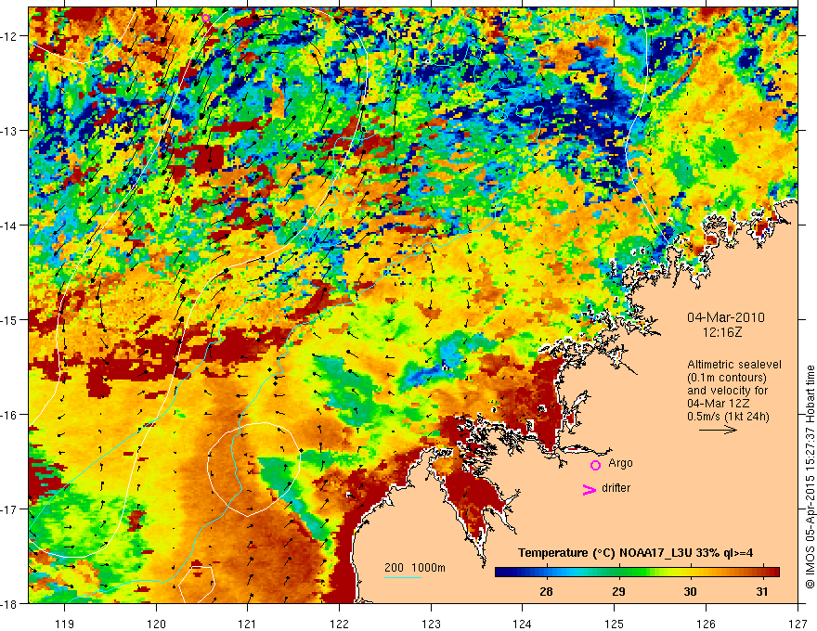Click the magenta drifter legend symbol
Viewport: 817px width, 631px height.
[590, 489]
